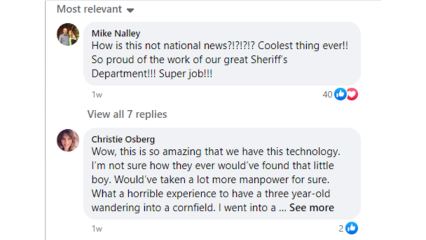This screenshot has width=426, height=240.
Task: Click the 'How is this not national news' line
Action: pos(220,46)
